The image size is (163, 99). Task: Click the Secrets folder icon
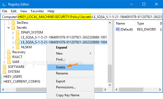click(13, 28)
